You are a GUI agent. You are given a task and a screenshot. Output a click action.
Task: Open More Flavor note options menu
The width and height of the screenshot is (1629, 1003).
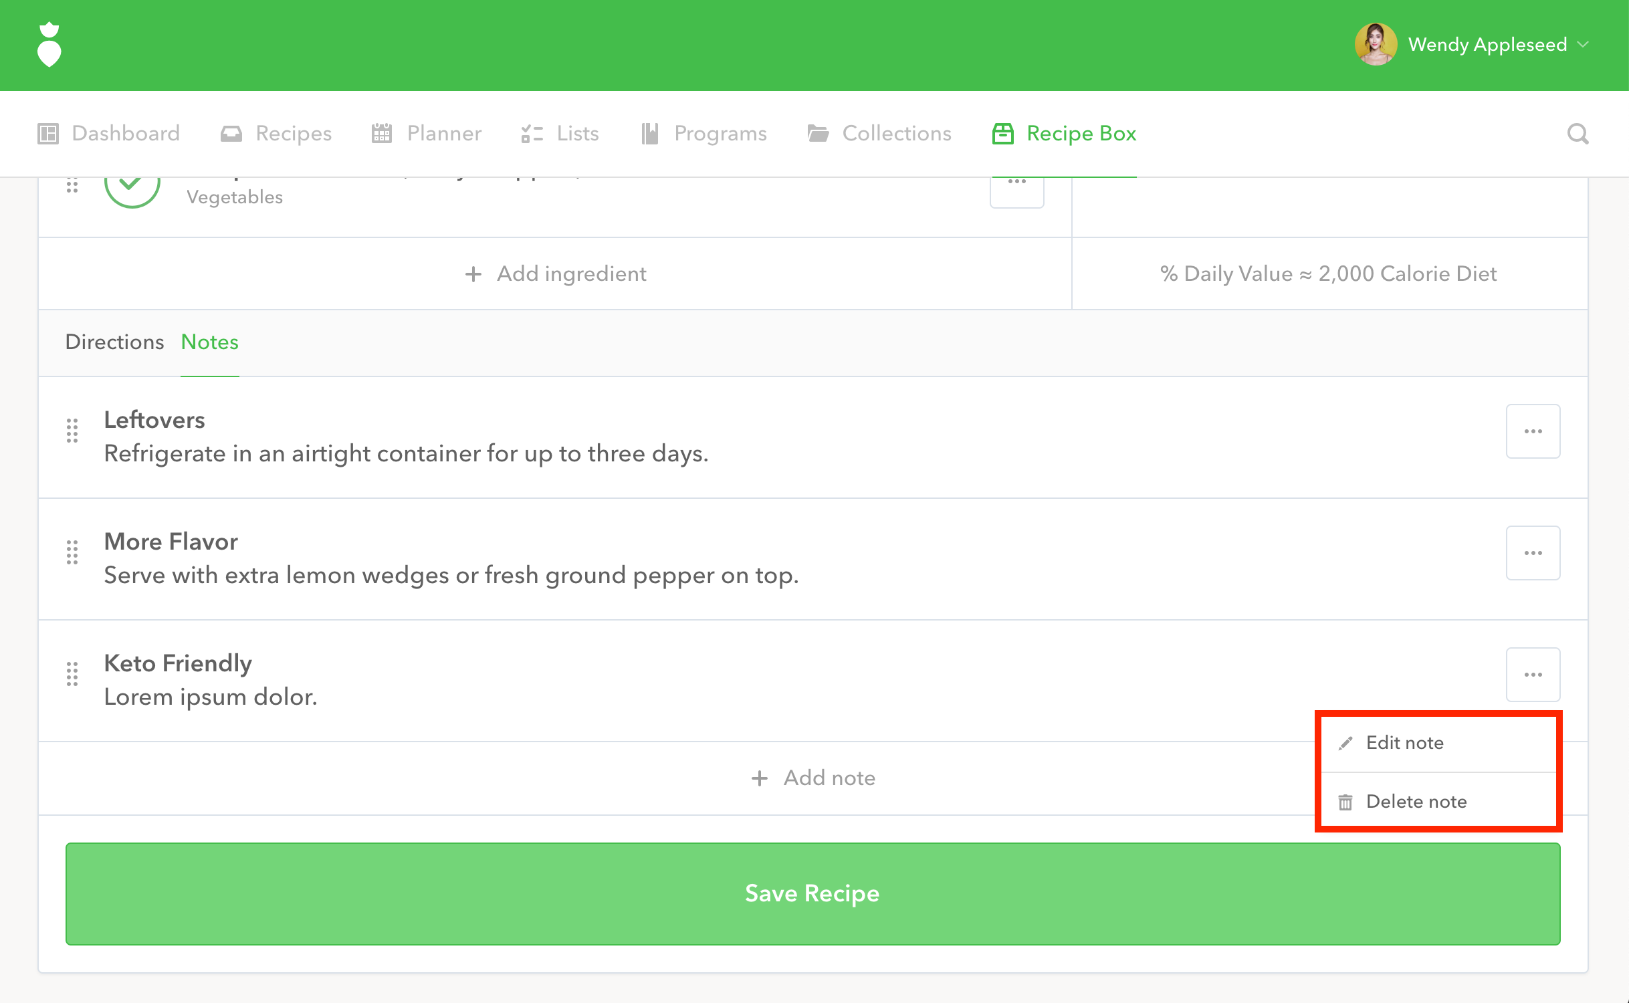point(1533,553)
